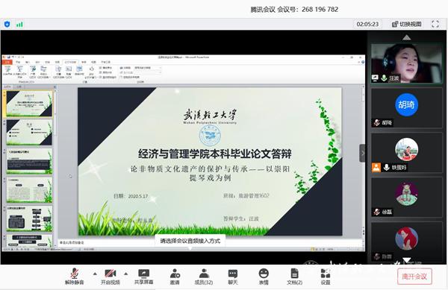Click 切换视图 to switch view layout
448x290 pixels.
click(407, 25)
